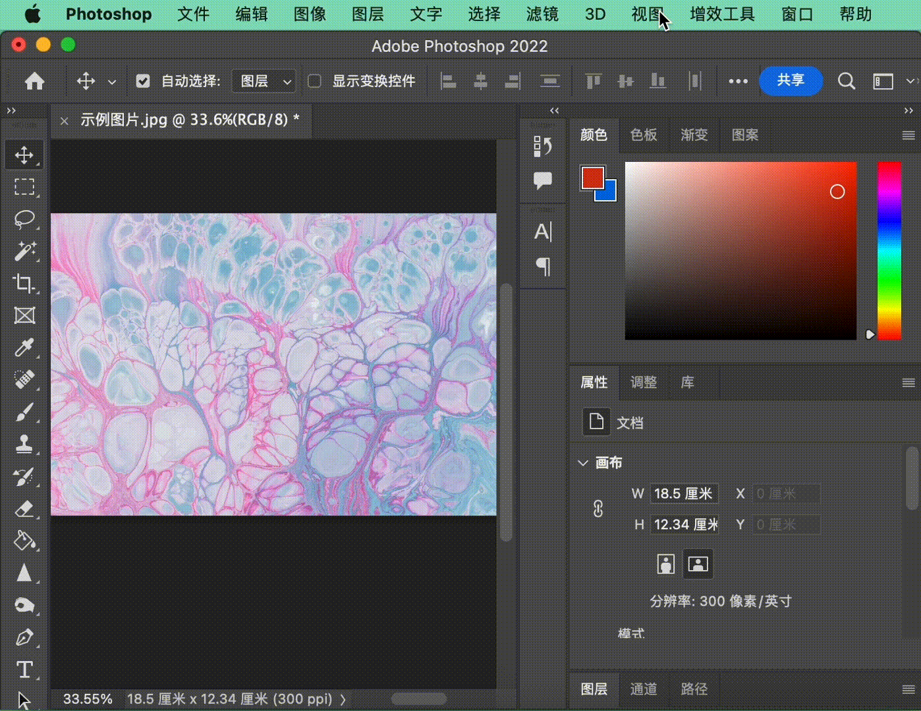The width and height of the screenshot is (921, 711).
Task: Click the 共享 button
Action: [x=791, y=80]
